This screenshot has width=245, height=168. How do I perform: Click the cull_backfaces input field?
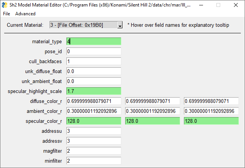(x=93, y=61)
